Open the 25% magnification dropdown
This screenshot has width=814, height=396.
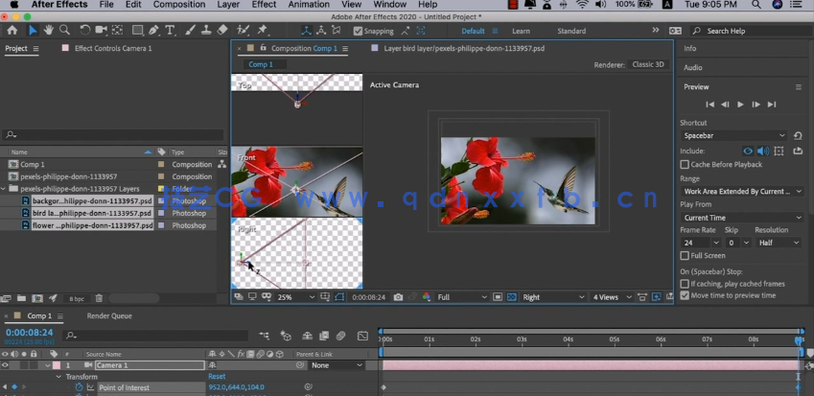(x=296, y=297)
